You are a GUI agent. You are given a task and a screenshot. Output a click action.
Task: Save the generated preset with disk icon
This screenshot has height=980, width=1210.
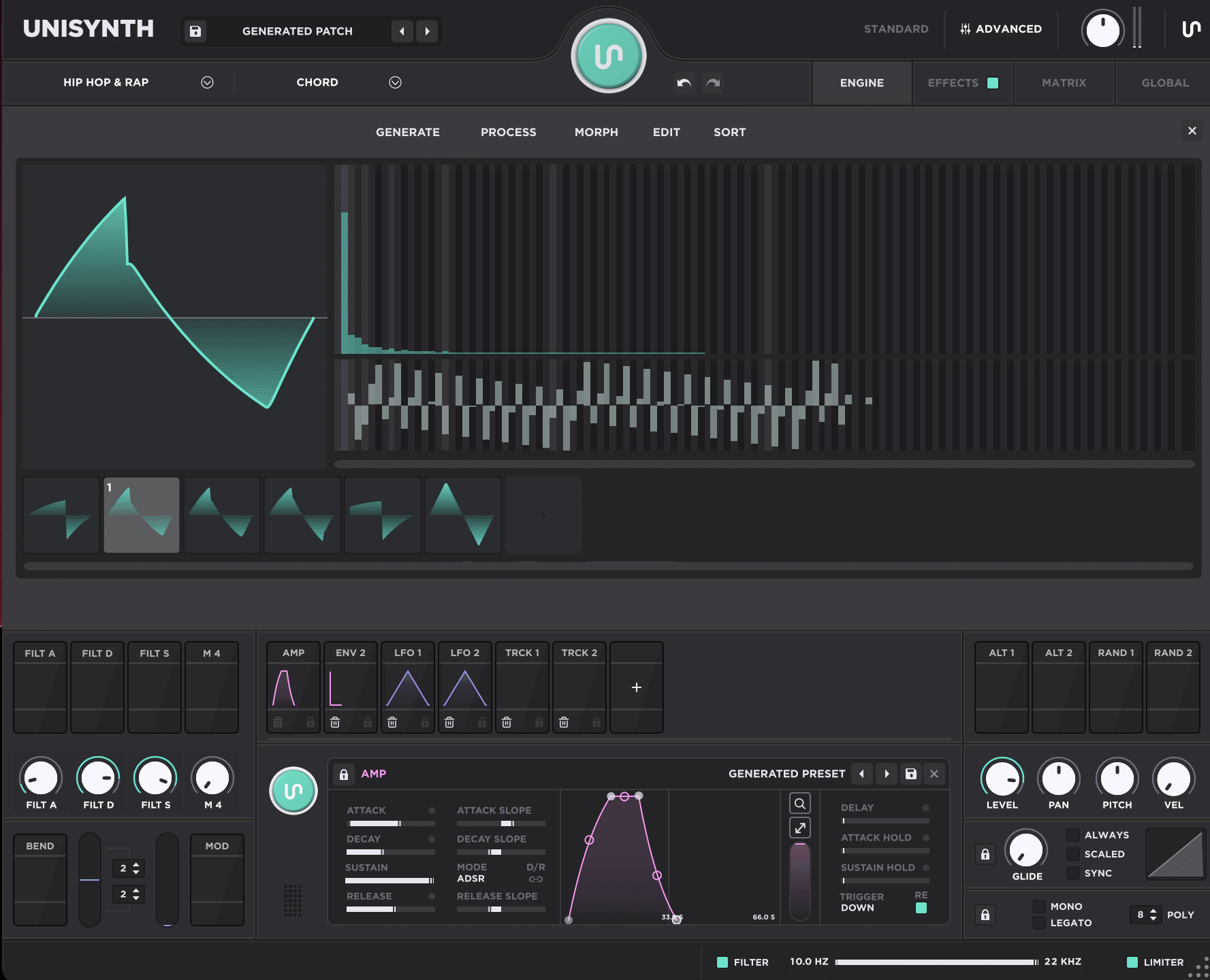click(x=910, y=774)
